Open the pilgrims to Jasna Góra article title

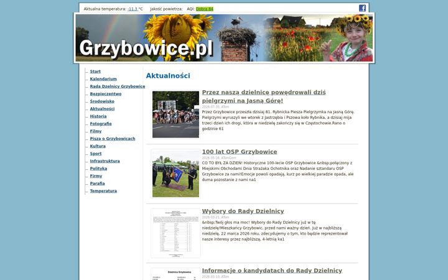pos(264,96)
